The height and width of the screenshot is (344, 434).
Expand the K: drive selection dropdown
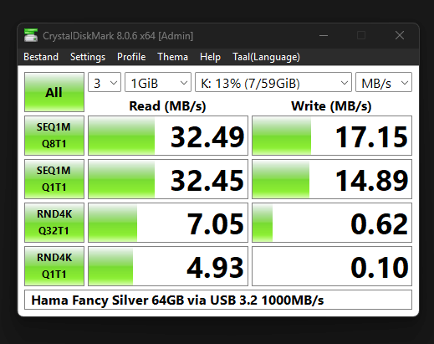pyautogui.click(x=273, y=82)
